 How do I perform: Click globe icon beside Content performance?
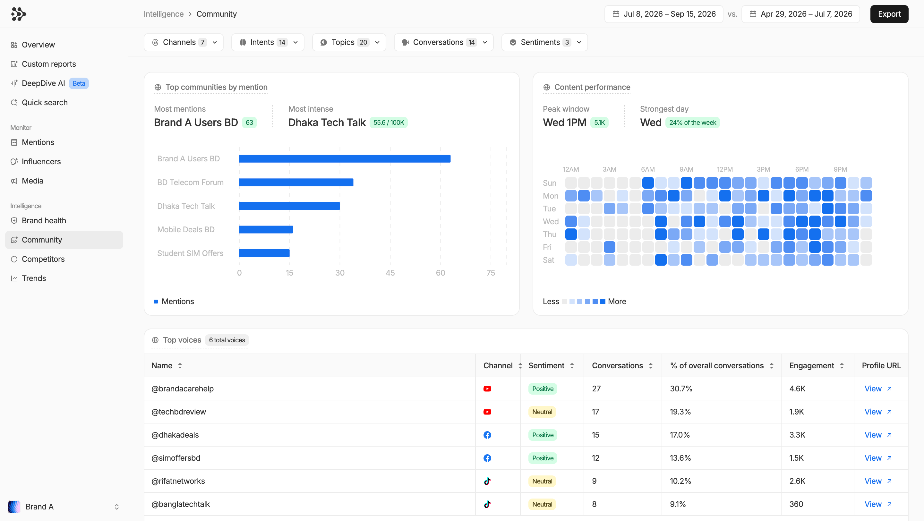(x=547, y=87)
